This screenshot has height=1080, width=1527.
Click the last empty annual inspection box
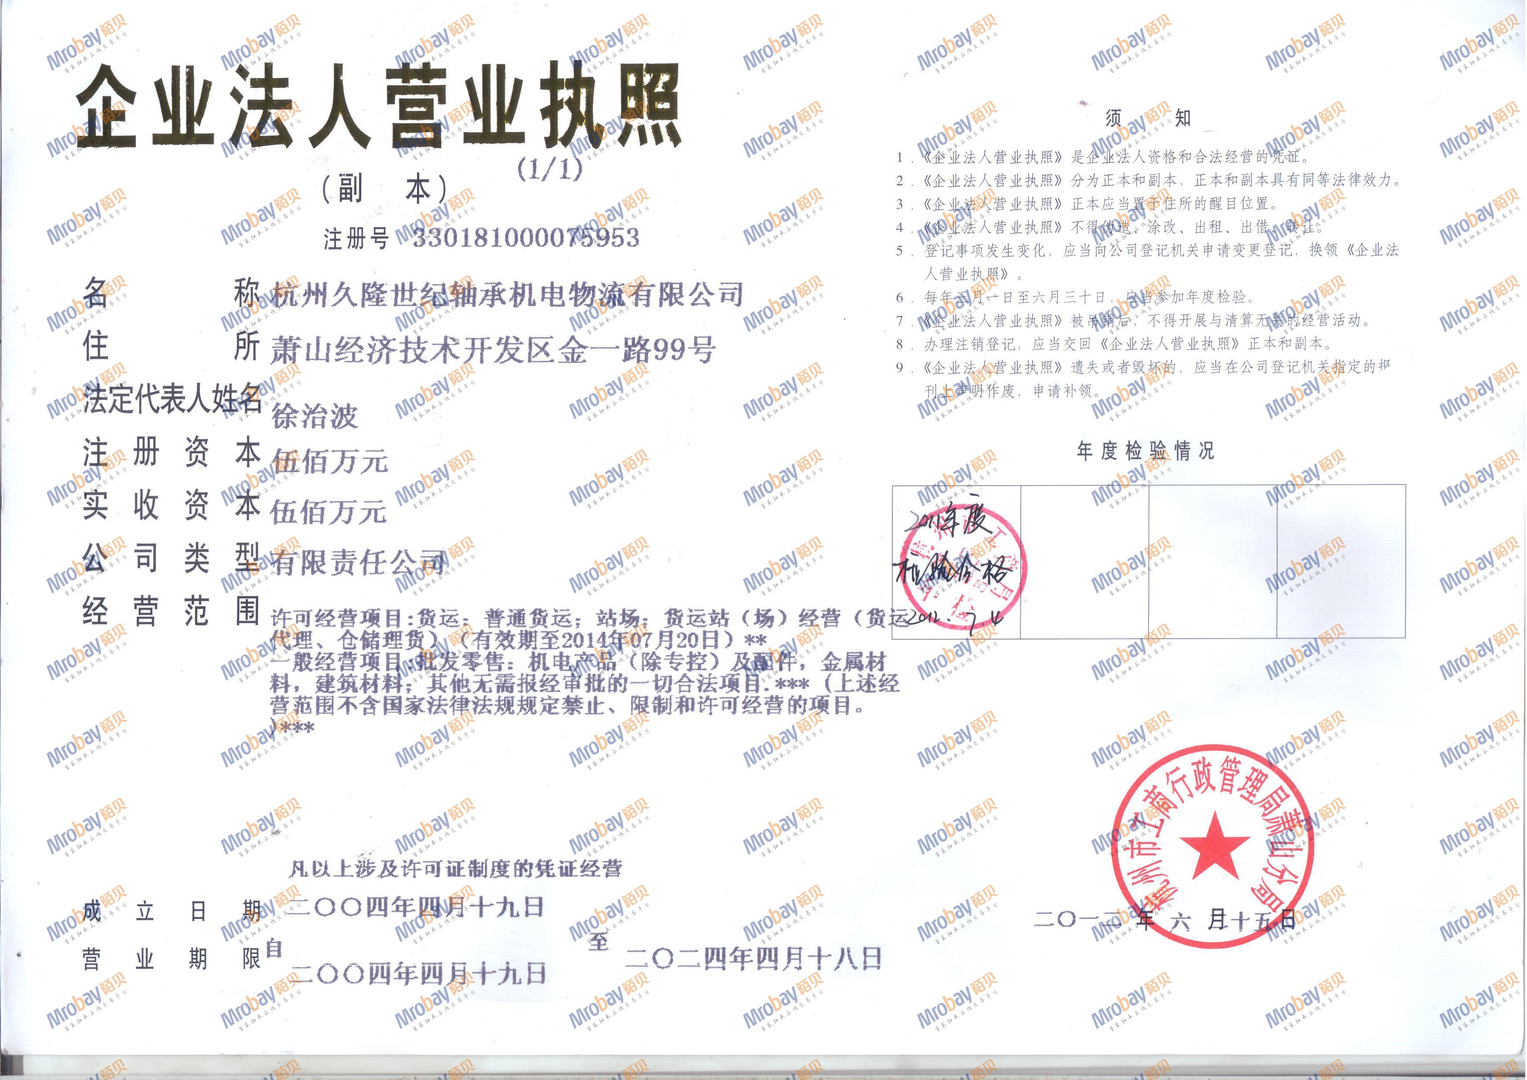[x=1341, y=562]
